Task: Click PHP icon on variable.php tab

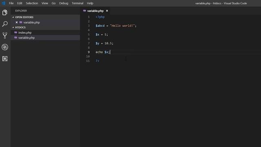Action: (x=84, y=11)
